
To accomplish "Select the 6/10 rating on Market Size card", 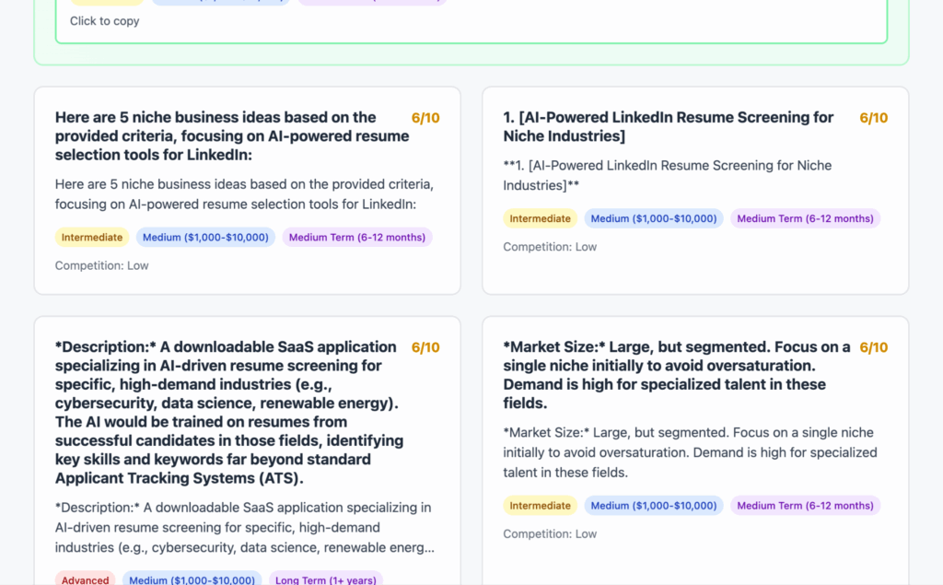I will [873, 347].
